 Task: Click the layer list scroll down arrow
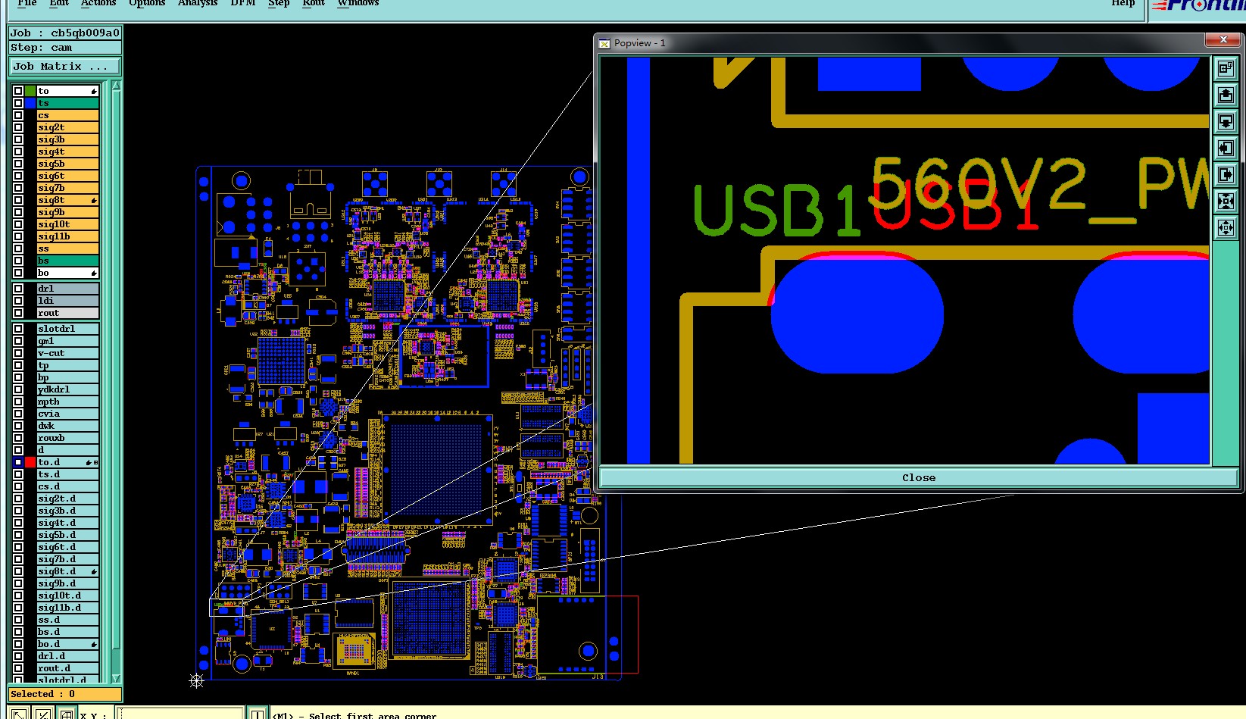click(116, 678)
